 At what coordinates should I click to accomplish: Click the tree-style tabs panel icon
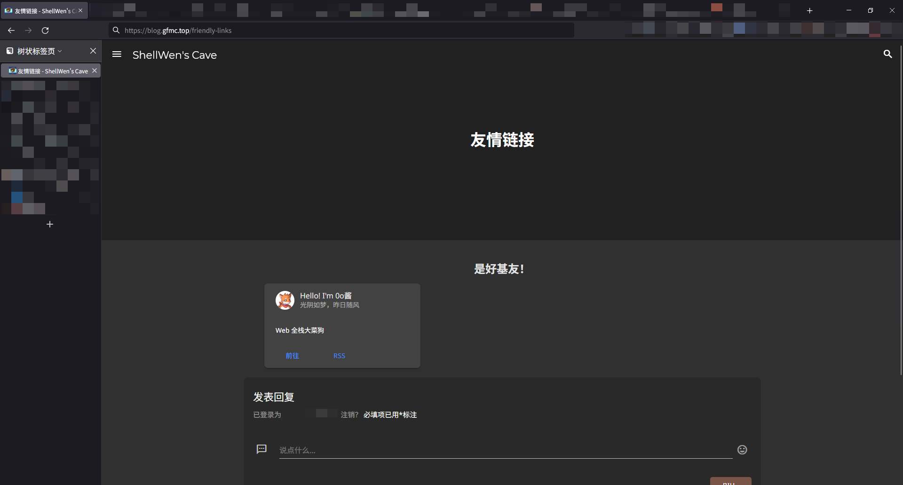[x=10, y=51]
